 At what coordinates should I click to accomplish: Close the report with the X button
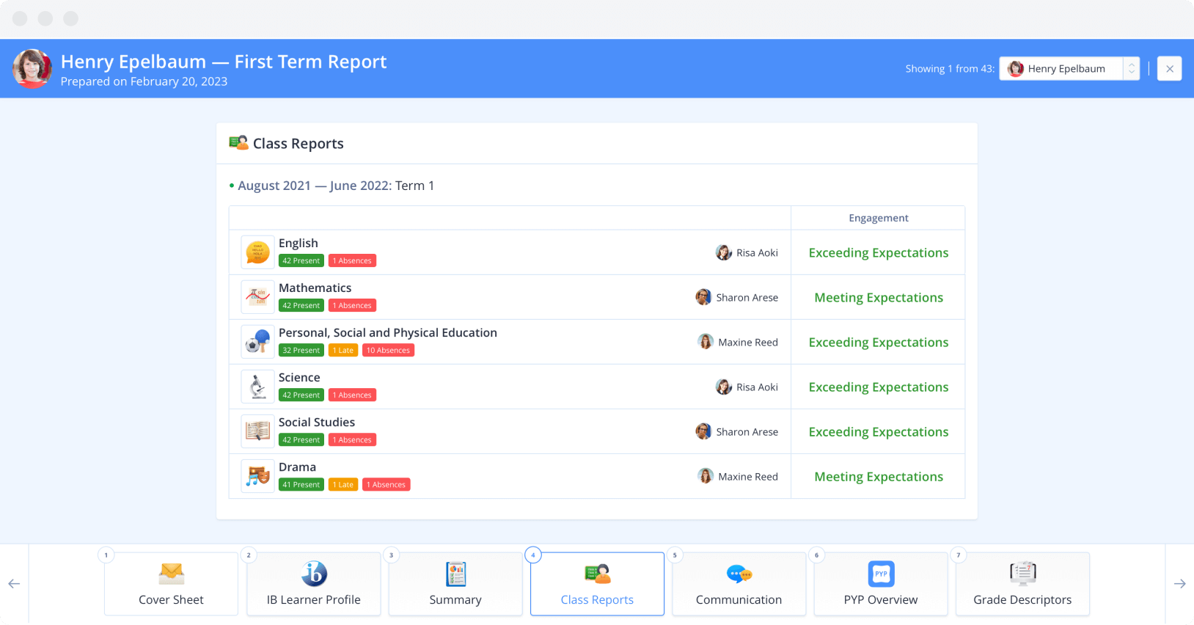(x=1169, y=68)
